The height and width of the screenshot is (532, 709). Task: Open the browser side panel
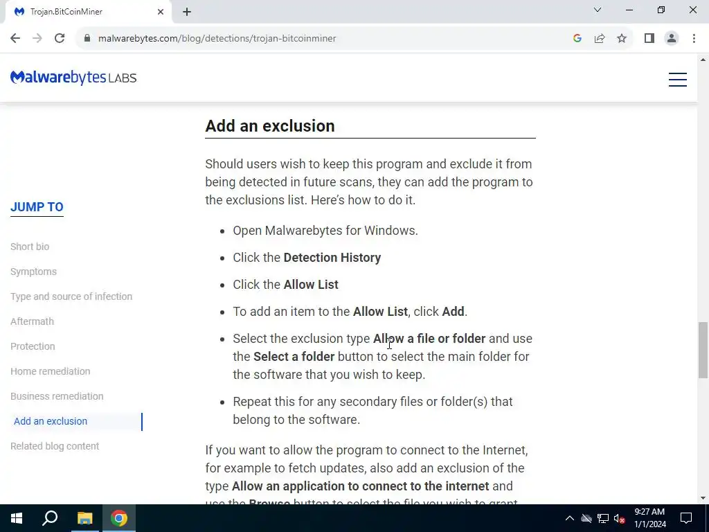point(649,39)
